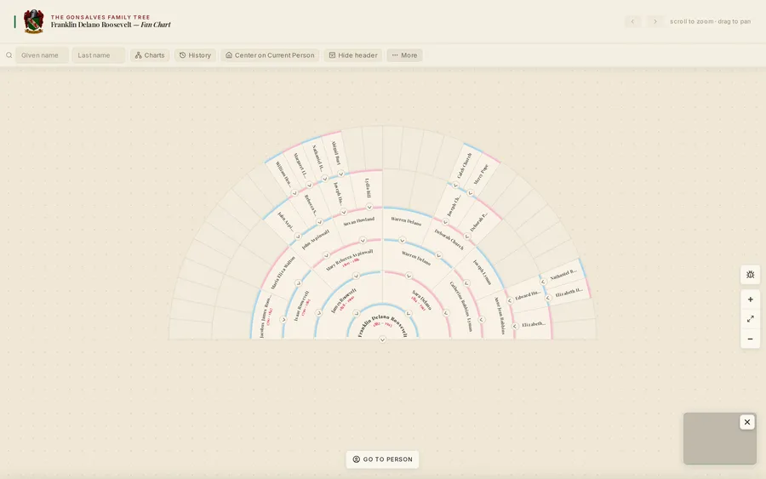Open the Charts menu
Viewport: 766px width, 479px height.
tap(150, 55)
